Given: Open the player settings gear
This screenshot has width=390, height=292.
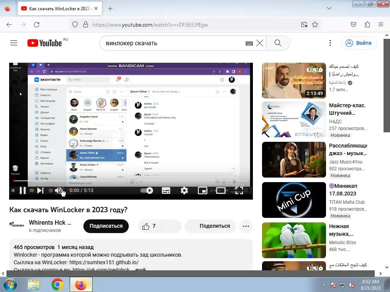Looking at the screenshot, I should coord(184,190).
